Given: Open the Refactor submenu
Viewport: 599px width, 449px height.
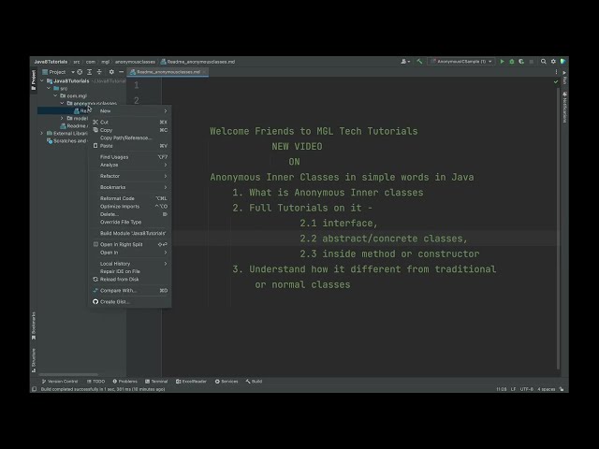Looking at the screenshot, I should click(x=130, y=176).
